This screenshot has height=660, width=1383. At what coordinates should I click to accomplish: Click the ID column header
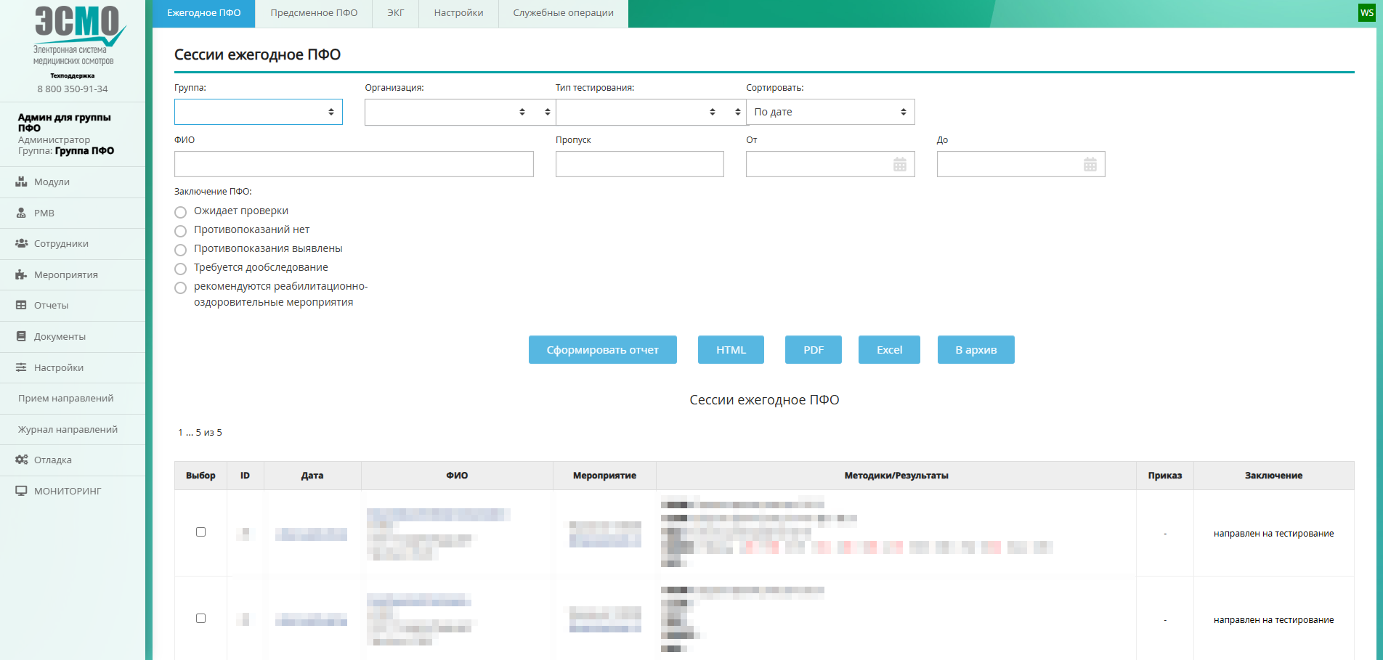click(246, 476)
